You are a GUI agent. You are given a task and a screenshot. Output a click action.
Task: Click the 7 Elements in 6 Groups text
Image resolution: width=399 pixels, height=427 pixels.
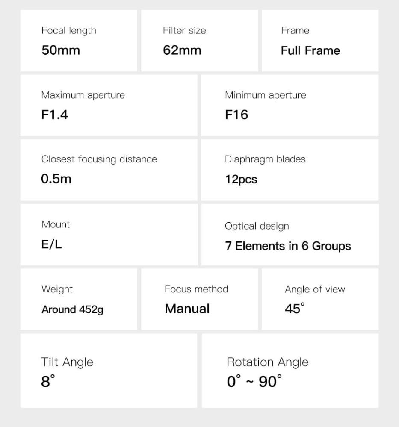point(288,246)
